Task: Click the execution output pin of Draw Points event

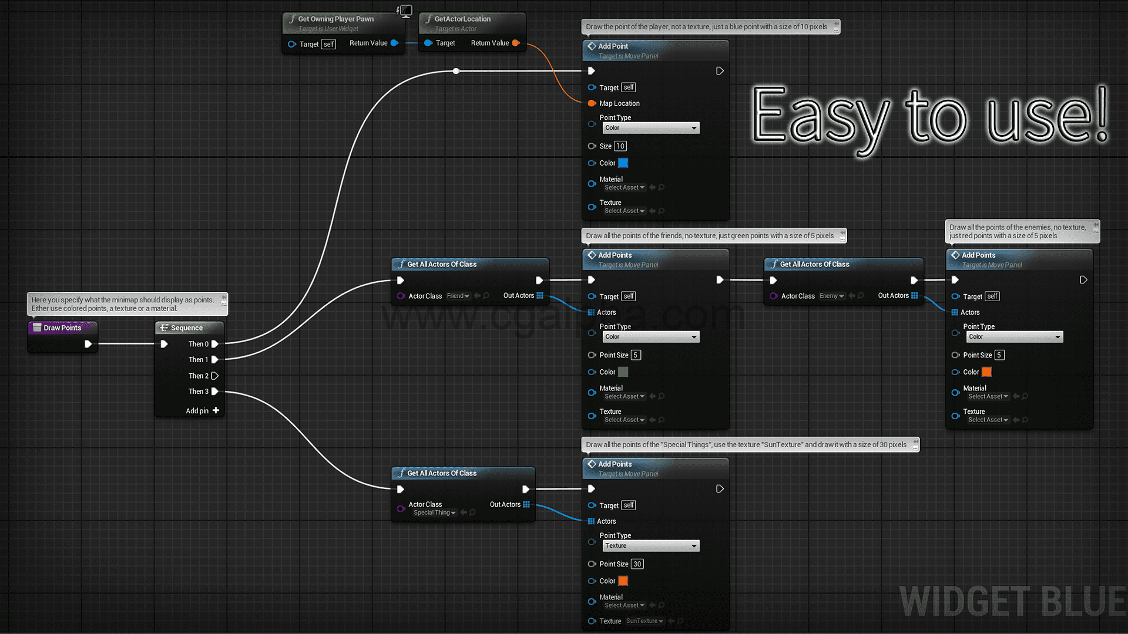Action: click(x=89, y=344)
